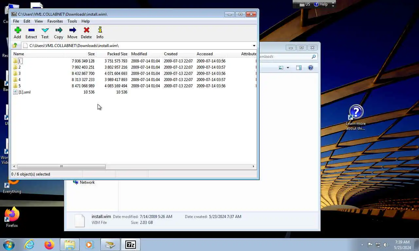Viewport: 419px width, 251px height.
Task: Run the Test archive tool
Action: [x=45, y=33]
